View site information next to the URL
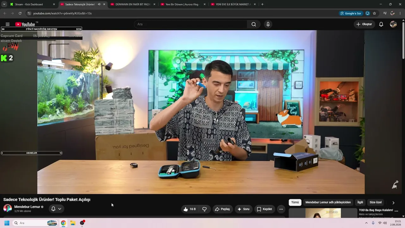405x228 pixels. 29,13
